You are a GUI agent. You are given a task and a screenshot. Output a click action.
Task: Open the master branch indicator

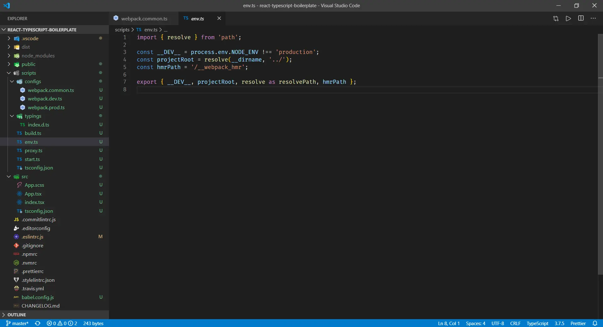pyautogui.click(x=17, y=323)
